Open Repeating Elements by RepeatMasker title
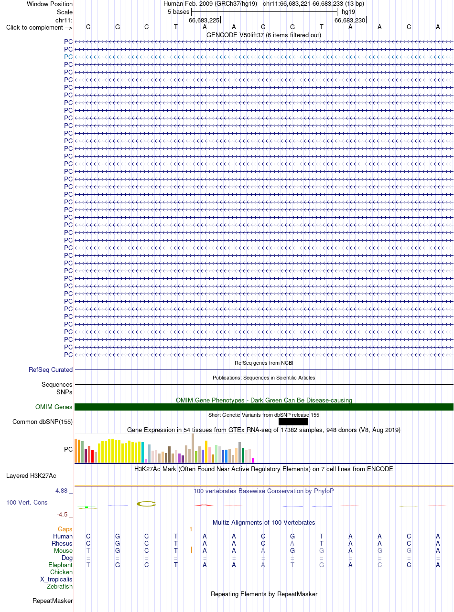Image resolution: width=454 pixels, height=612 pixels. point(264,594)
